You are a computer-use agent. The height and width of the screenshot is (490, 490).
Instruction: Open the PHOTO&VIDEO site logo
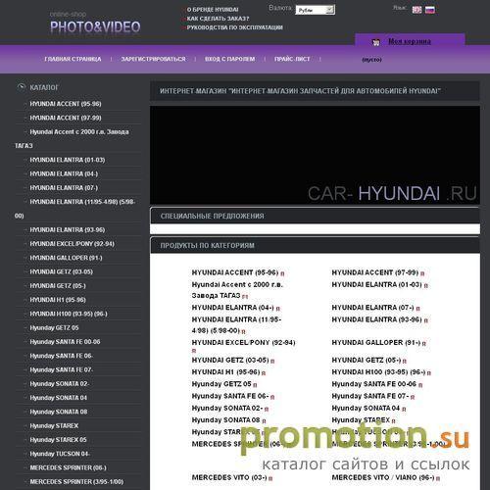coord(95,26)
